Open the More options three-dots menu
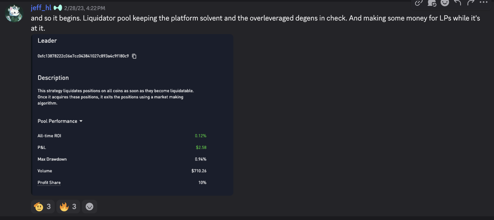The width and height of the screenshot is (494, 220). (x=484, y=2)
